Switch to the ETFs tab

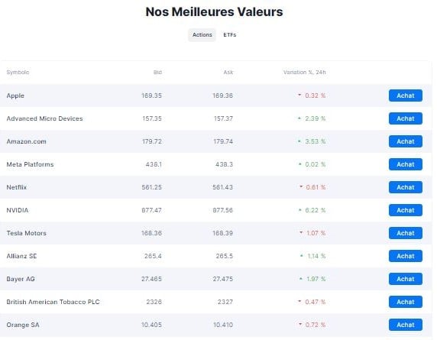(x=230, y=35)
